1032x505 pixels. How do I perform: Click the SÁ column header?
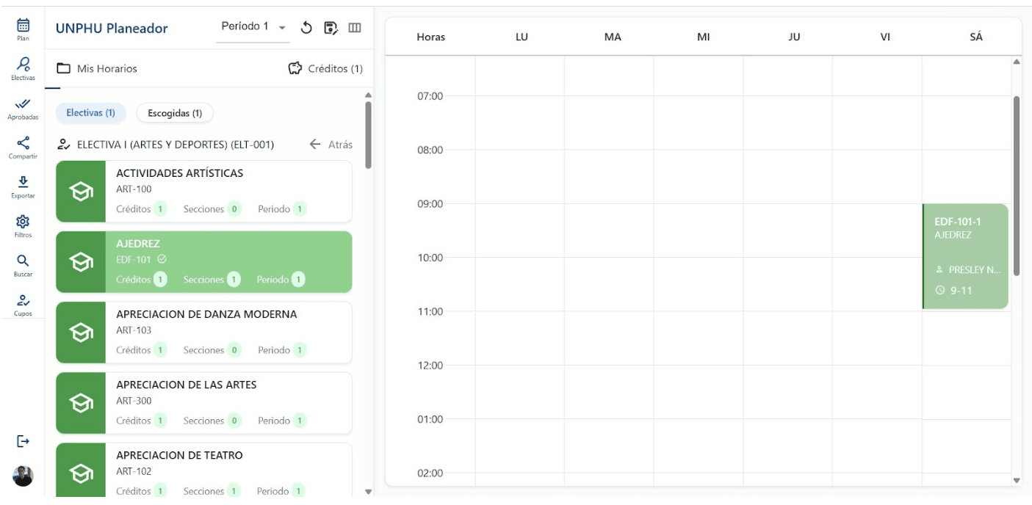(x=975, y=37)
